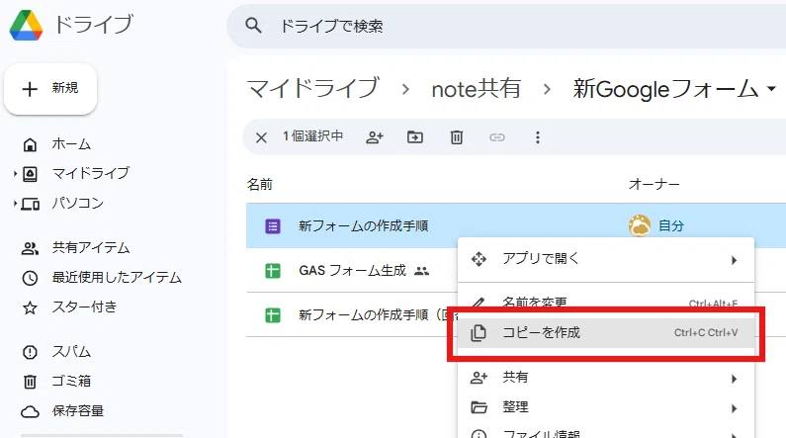This screenshot has width=786, height=438.
Task: Click the note共有 breadcrumb
Action: (477, 89)
